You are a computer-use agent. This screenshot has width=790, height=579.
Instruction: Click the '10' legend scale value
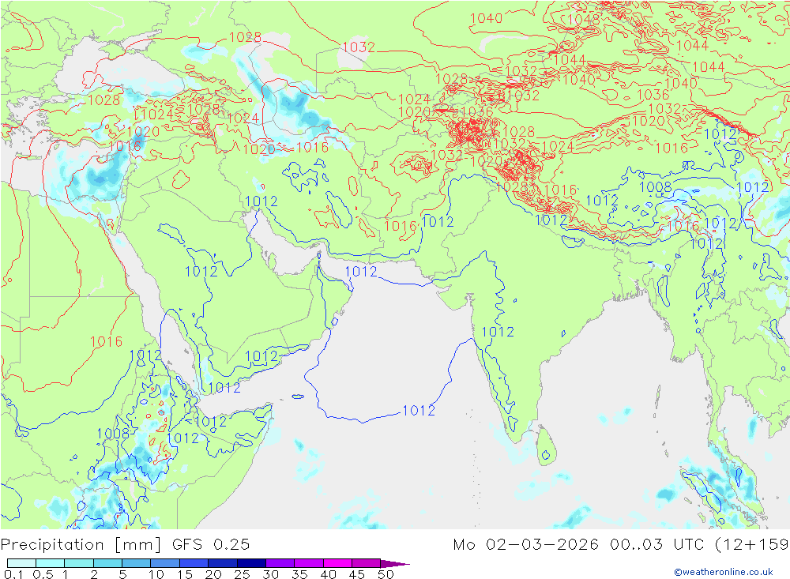tap(156, 574)
